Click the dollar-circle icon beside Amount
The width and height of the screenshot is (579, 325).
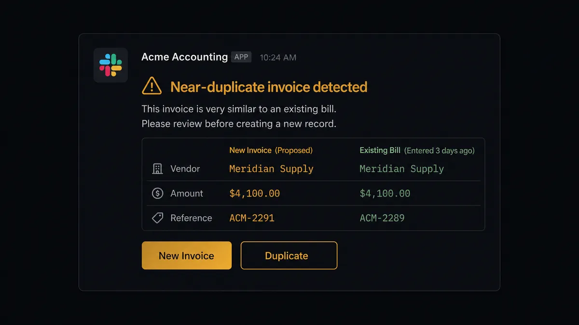pyautogui.click(x=157, y=193)
